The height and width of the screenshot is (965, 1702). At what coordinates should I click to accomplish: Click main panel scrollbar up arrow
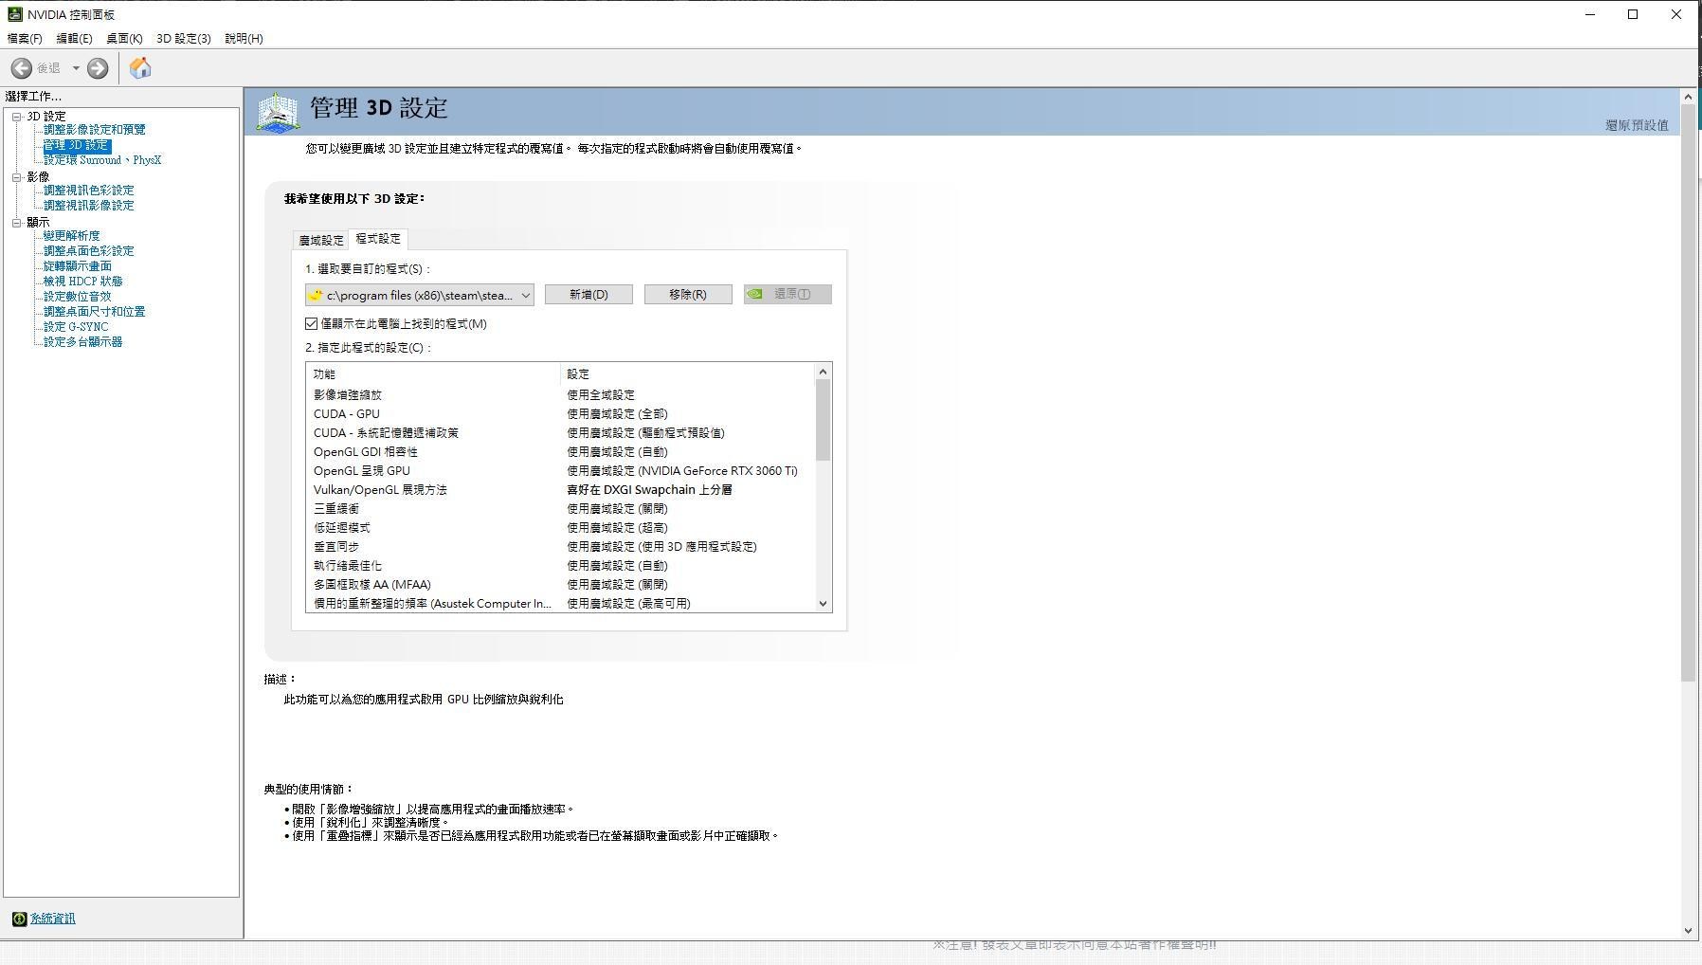[1688, 97]
